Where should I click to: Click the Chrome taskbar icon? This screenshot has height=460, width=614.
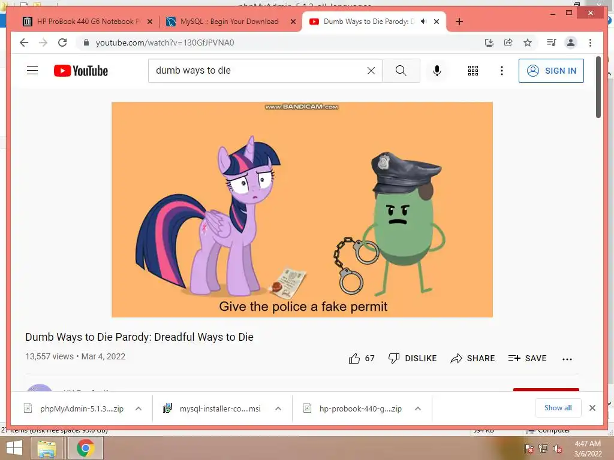tap(86, 448)
